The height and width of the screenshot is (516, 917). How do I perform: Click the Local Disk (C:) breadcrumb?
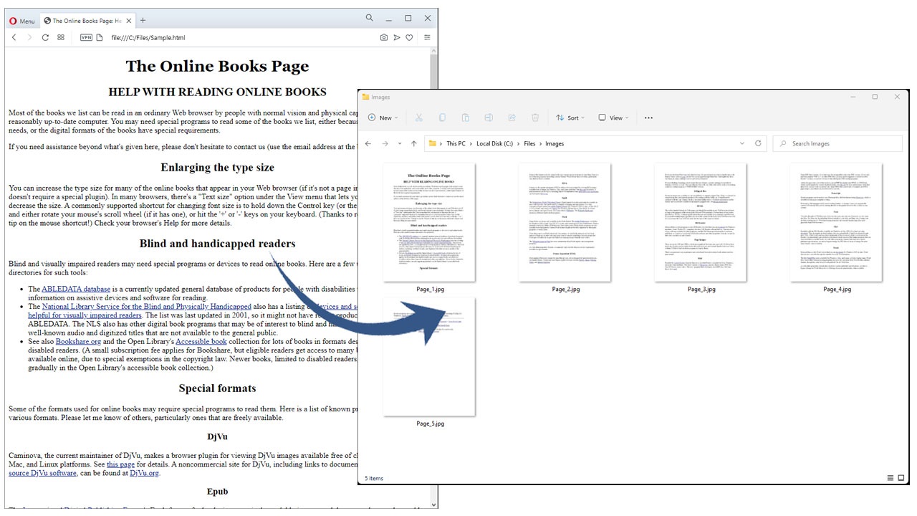tap(495, 143)
